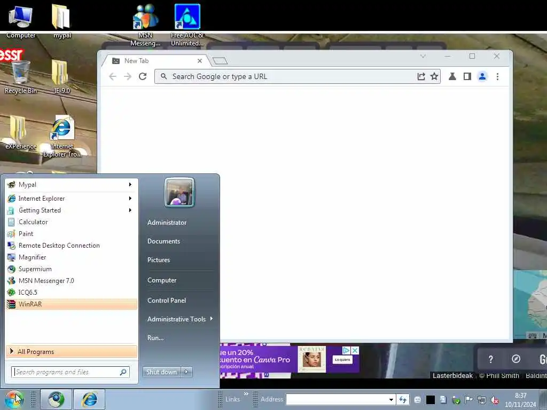Close the New Tab tab
Image resolution: width=547 pixels, height=410 pixels.
[200, 61]
